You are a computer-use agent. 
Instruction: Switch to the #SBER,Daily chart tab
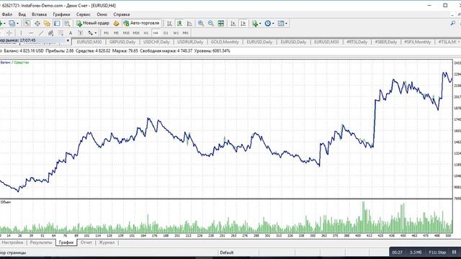(386, 42)
